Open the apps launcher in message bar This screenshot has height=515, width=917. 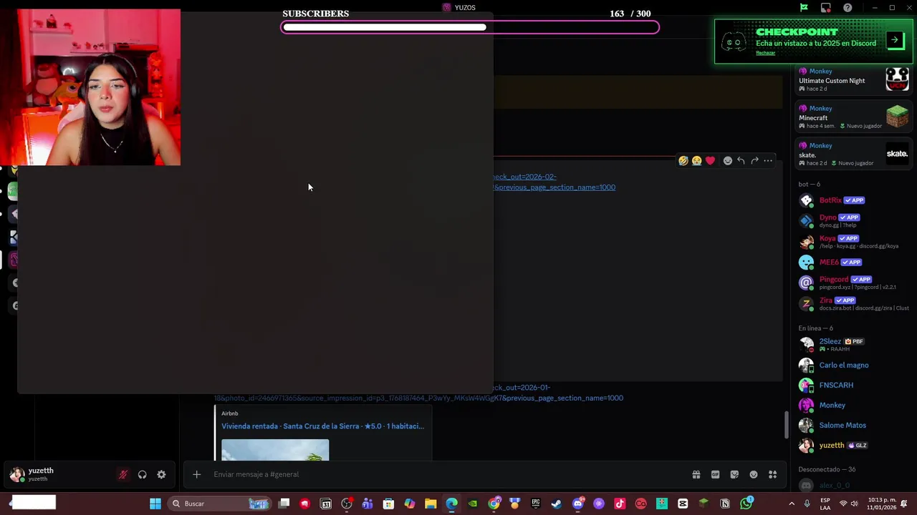[772, 474]
